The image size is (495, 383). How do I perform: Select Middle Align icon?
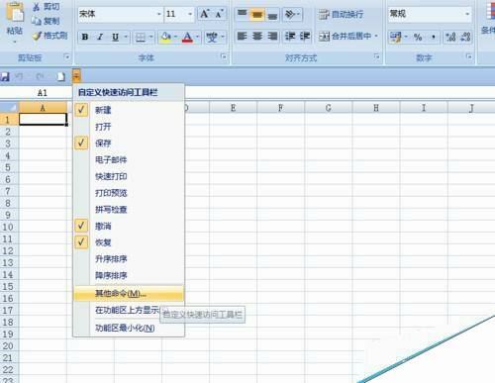[x=257, y=15]
